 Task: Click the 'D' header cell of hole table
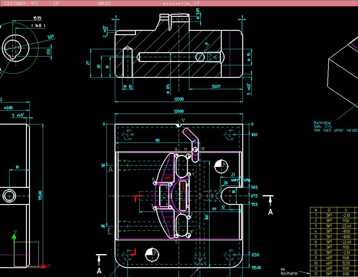point(329,210)
